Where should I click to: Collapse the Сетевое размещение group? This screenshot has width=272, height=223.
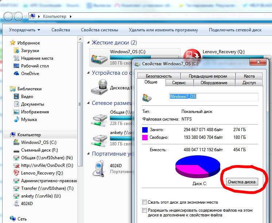pos(89,103)
